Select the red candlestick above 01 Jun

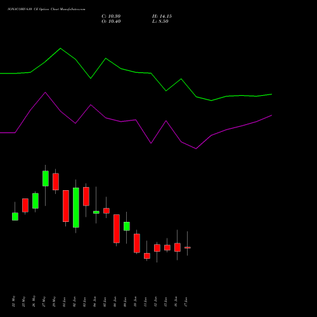tap(66, 206)
